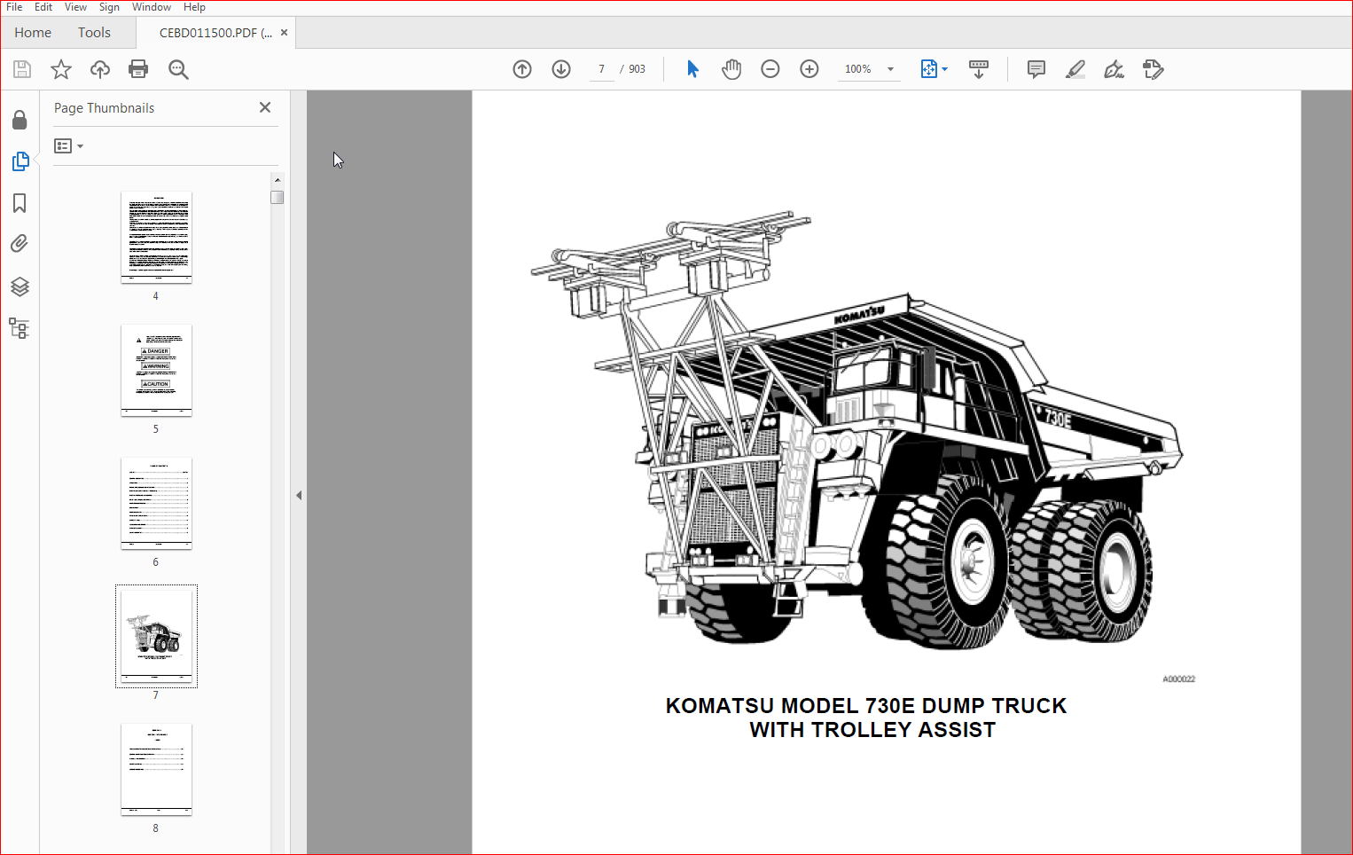Click the thumbnail panel scroll-up arrow
Image resolution: width=1353 pixels, height=855 pixels.
point(278,180)
